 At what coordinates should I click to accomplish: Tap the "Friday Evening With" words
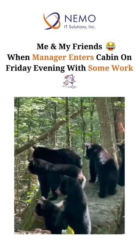(x=46, y=68)
